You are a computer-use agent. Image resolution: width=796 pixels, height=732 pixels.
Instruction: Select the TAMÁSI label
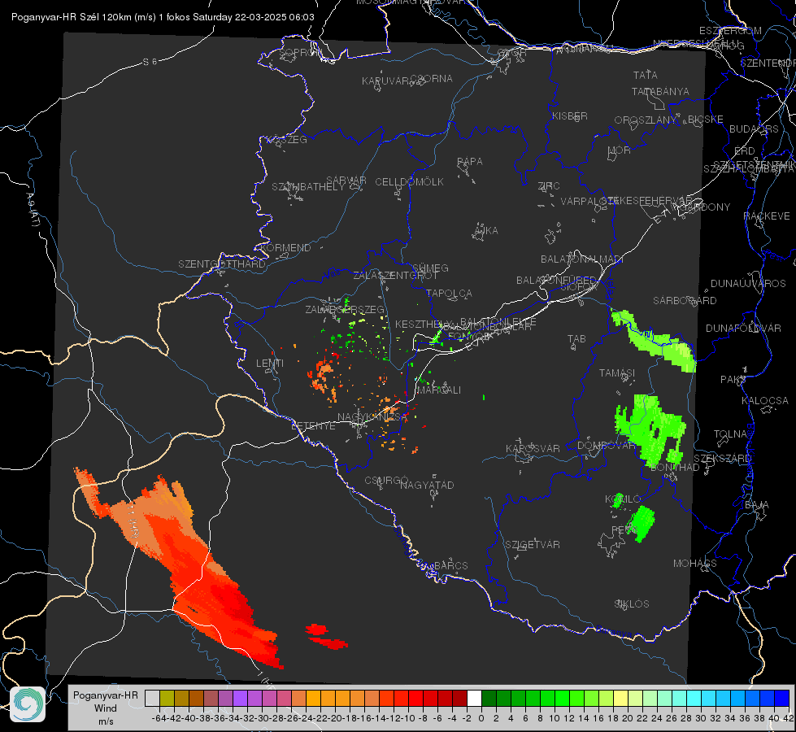coord(617,373)
